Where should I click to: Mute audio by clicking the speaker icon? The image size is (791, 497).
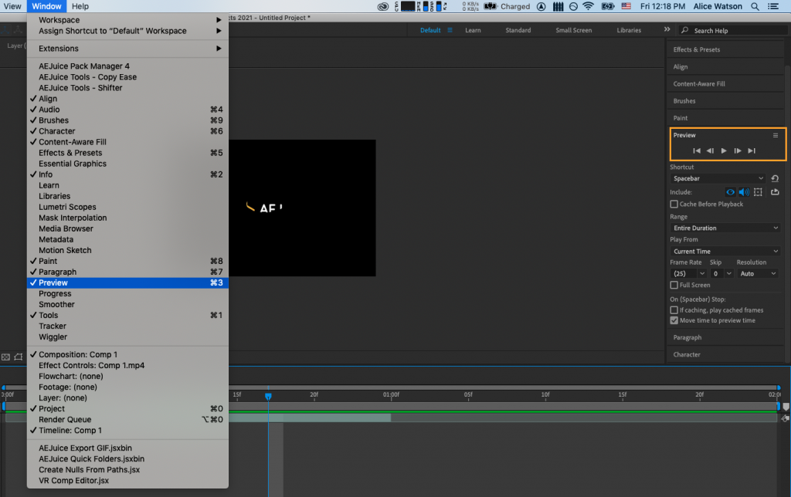743,192
